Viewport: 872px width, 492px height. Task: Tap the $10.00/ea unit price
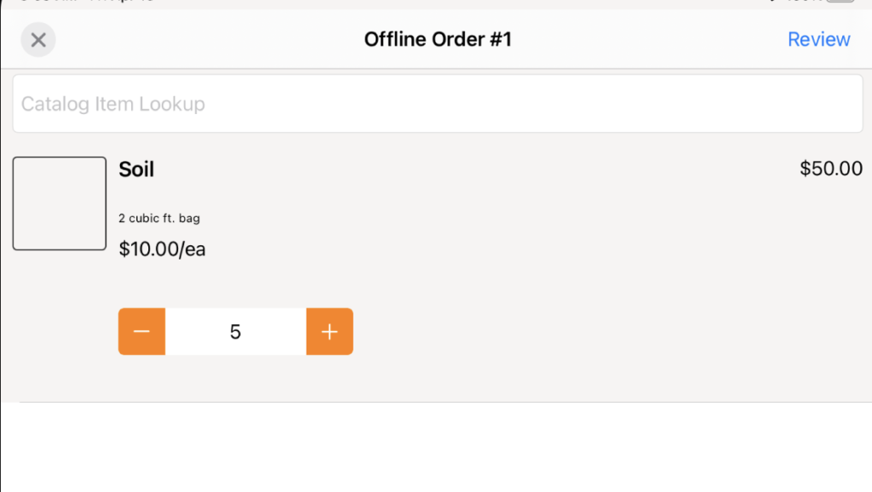click(162, 249)
